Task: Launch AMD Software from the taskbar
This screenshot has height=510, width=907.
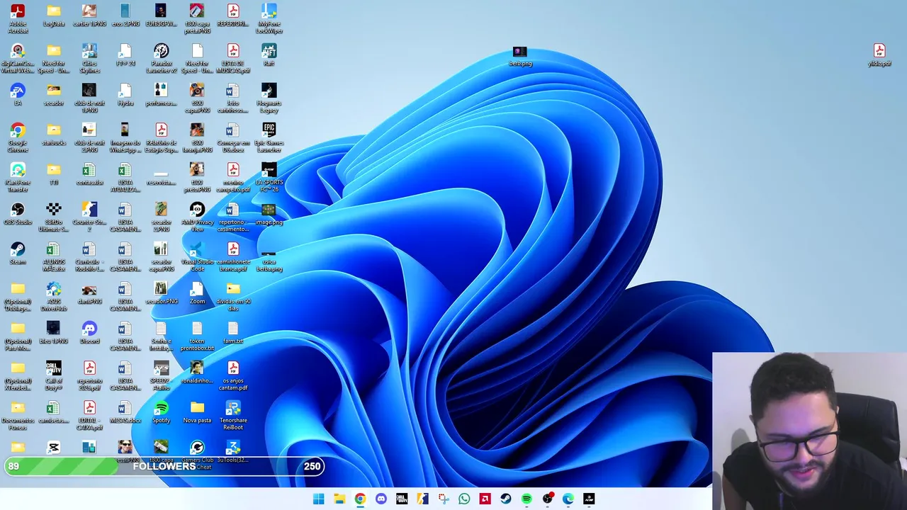Action: (x=485, y=499)
